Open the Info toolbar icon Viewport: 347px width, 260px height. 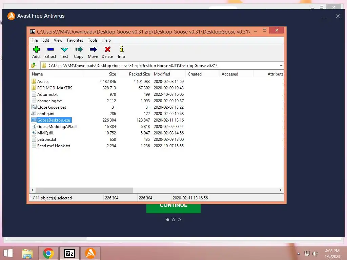[x=122, y=49]
